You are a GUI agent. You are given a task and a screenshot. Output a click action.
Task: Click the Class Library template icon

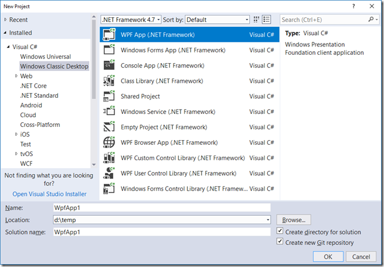click(x=109, y=81)
